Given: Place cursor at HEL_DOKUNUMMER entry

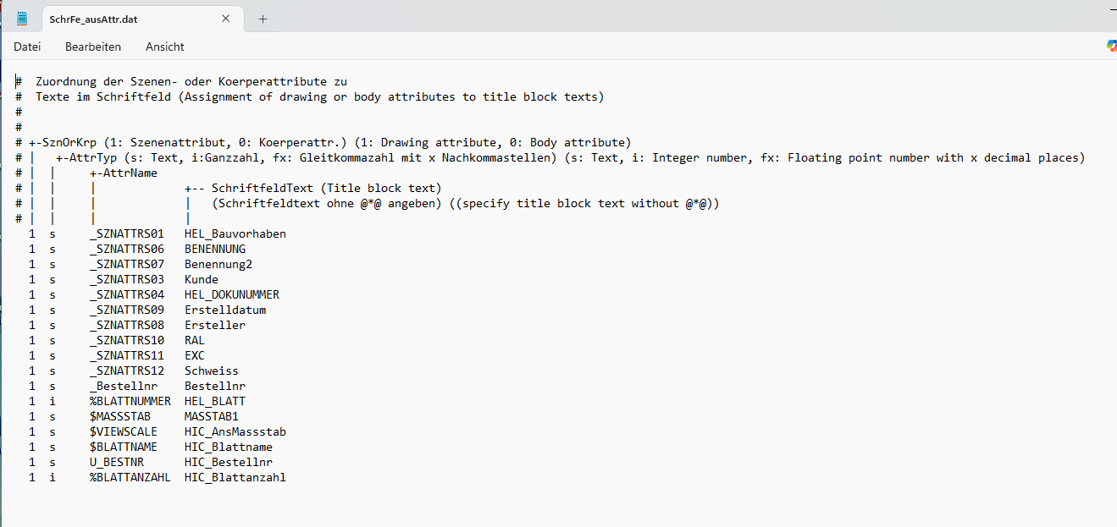Looking at the screenshot, I should (231, 294).
